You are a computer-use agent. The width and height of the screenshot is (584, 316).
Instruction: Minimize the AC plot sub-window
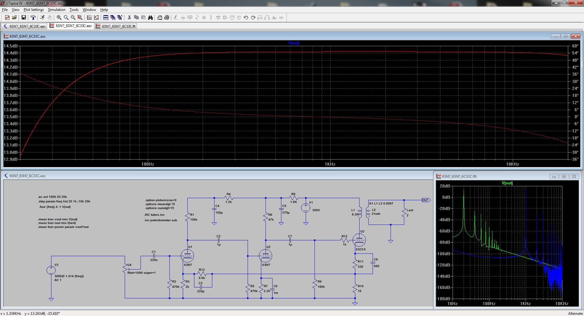click(x=555, y=36)
